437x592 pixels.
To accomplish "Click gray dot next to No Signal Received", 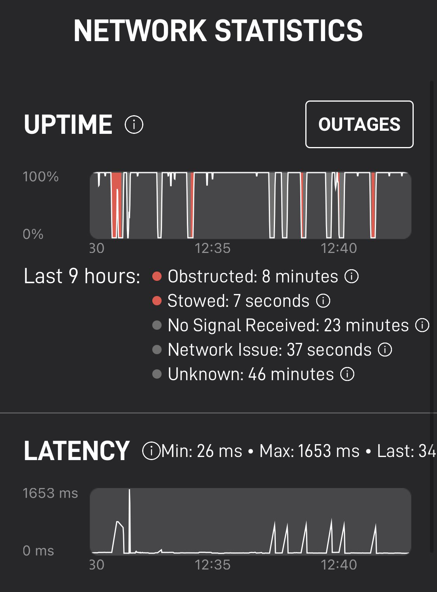I will coord(157,325).
